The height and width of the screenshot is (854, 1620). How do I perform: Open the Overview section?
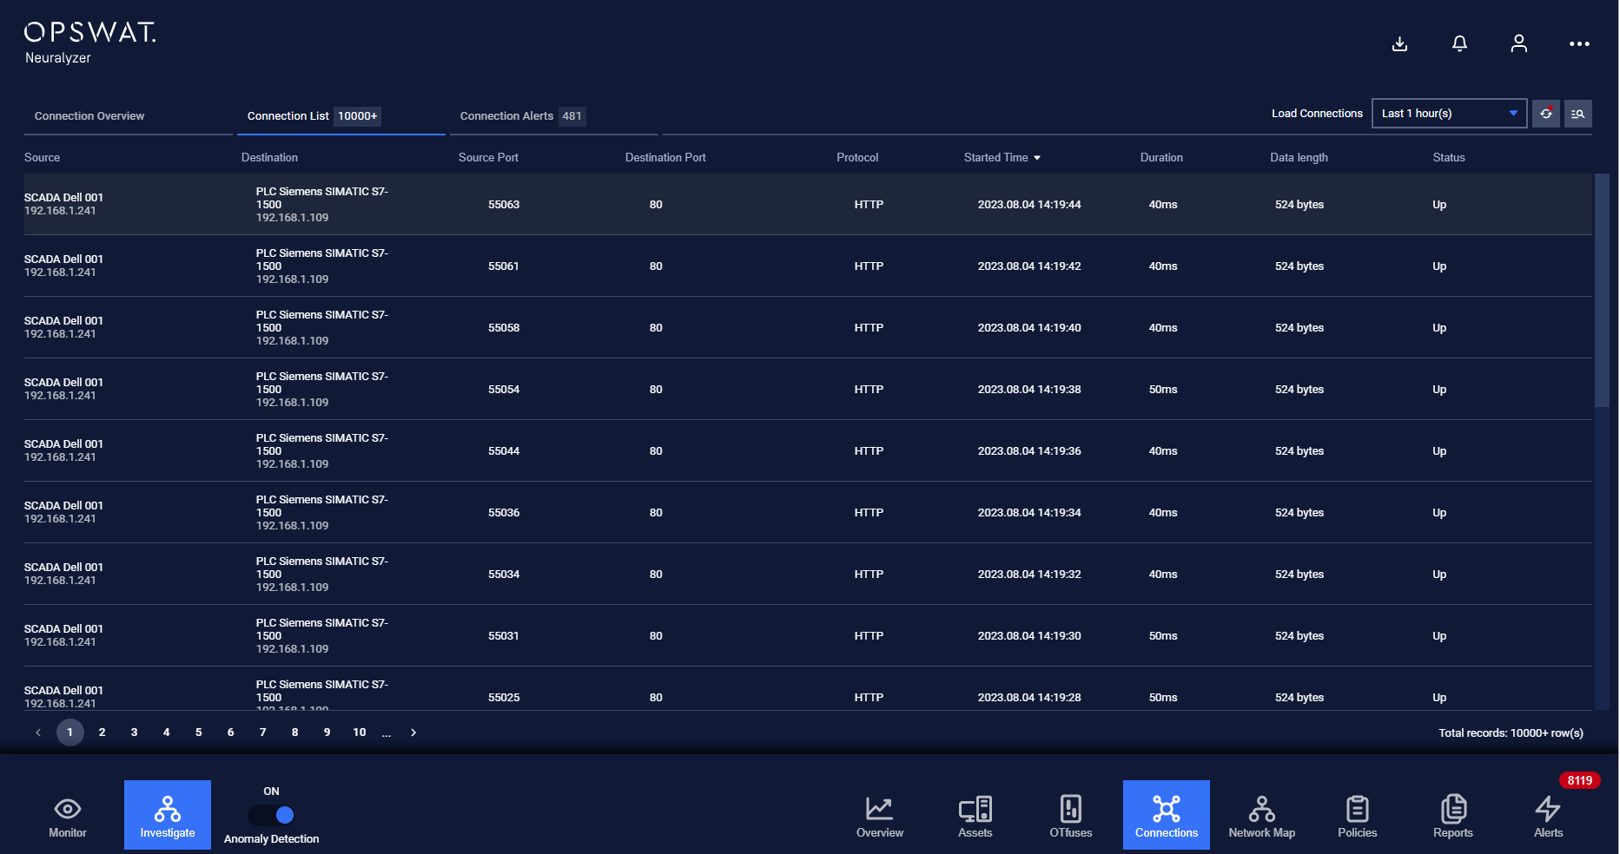click(880, 815)
